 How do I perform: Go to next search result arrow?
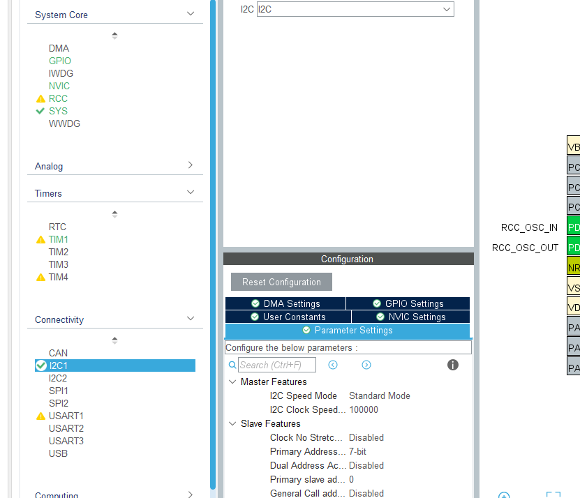coord(366,365)
